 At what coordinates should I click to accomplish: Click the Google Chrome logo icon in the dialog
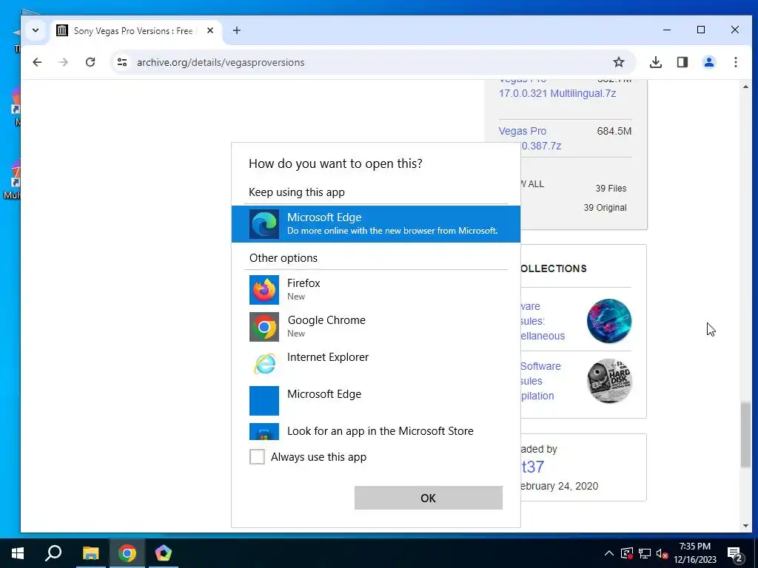(264, 327)
